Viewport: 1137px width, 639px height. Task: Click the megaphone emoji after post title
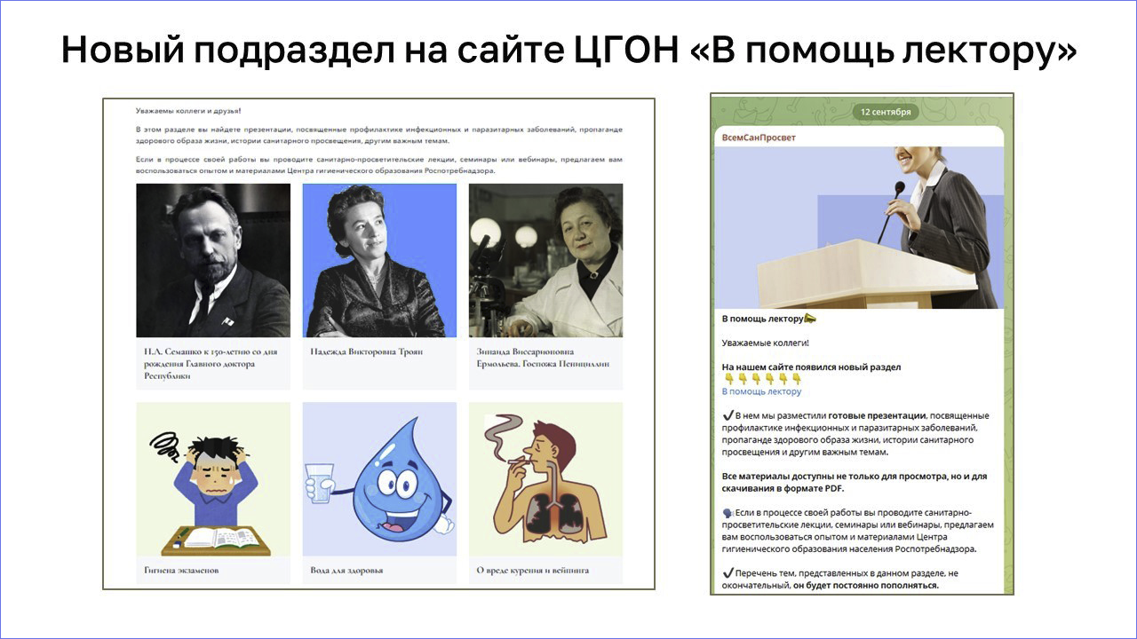click(809, 318)
